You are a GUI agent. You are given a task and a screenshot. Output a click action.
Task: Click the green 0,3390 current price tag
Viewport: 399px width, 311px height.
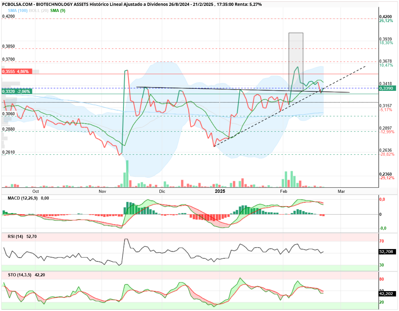[387, 88]
